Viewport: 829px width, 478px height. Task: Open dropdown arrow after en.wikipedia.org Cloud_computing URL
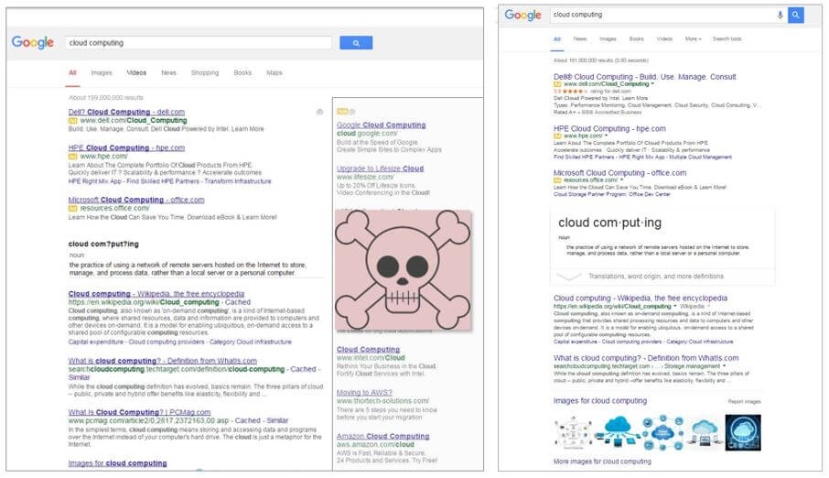pyautogui.click(x=675, y=307)
